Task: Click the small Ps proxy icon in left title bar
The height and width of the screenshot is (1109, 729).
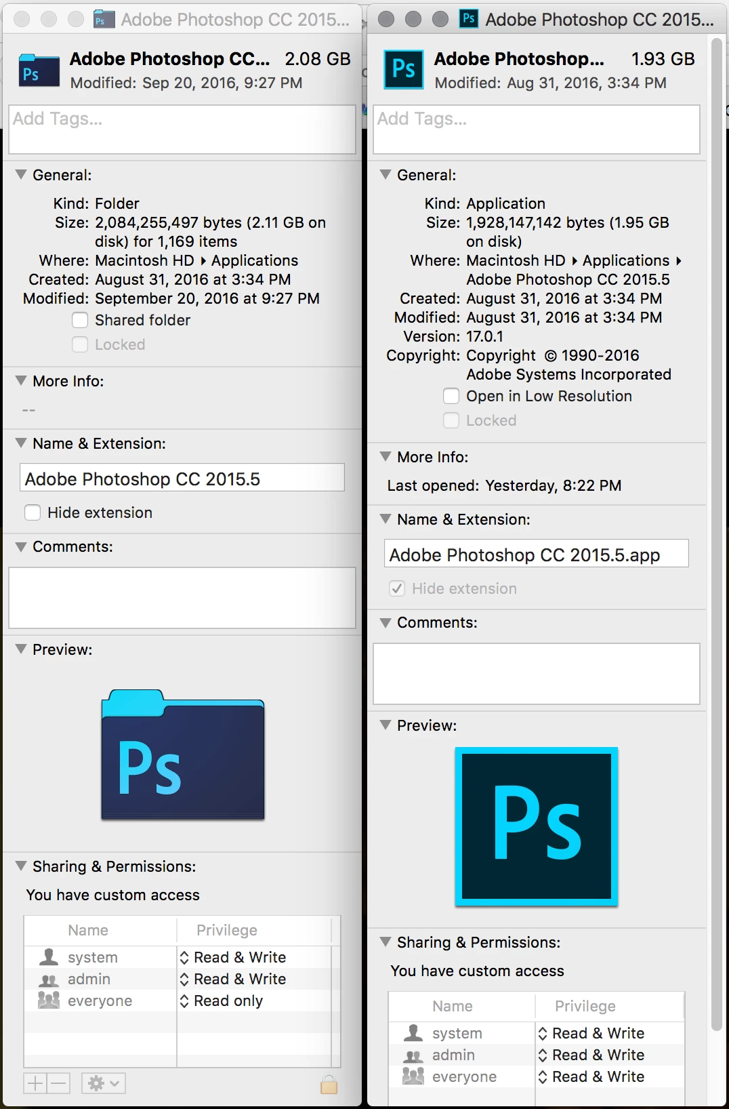Action: [103, 19]
